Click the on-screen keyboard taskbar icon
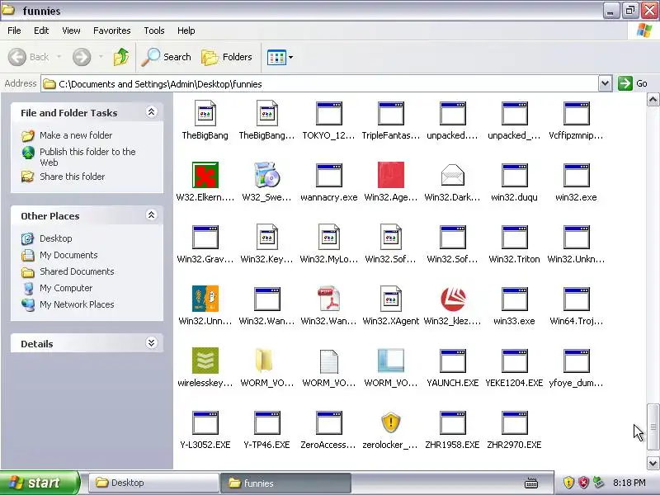The width and height of the screenshot is (660, 495). pos(531,483)
